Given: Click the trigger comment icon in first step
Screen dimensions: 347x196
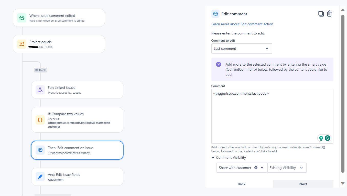Looking at the screenshot, I should (22, 18).
